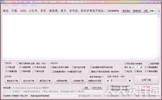Click the 宝贝分类下载 button

pos(29,81)
